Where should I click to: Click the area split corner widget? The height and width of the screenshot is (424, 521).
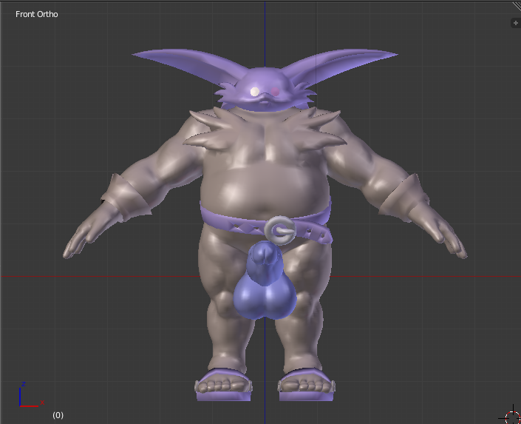coord(516,6)
